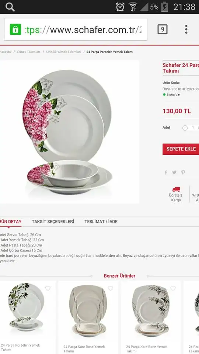Tap the browser URL address field
This screenshot has width=199, height=354.
[x=76, y=29]
